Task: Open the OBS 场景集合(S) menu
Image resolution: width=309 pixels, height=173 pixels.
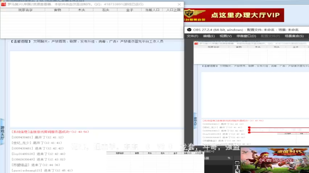Action: pos(294,36)
